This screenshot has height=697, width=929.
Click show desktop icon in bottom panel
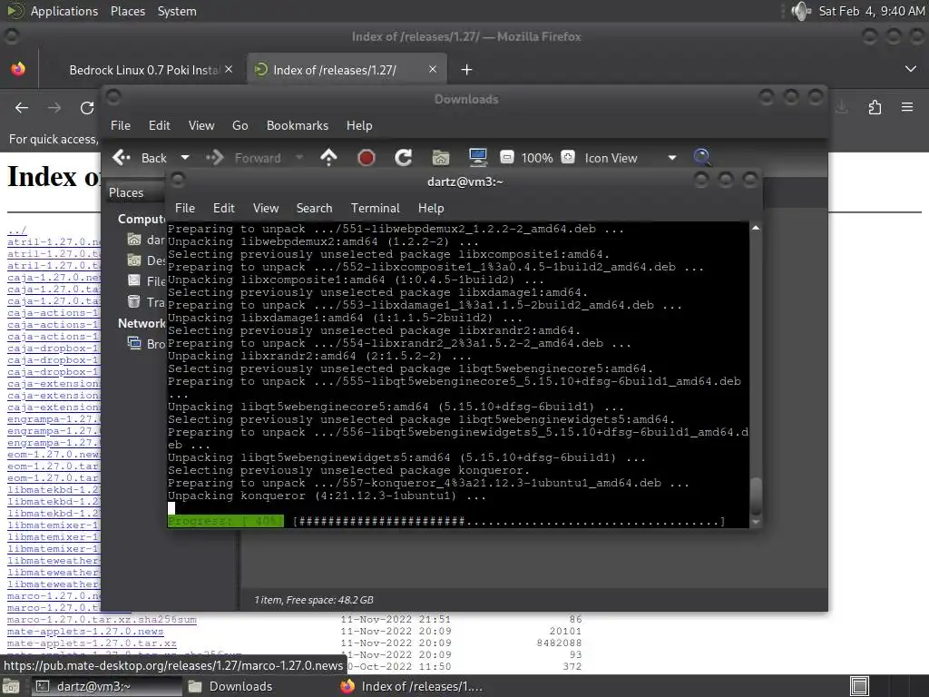11,686
